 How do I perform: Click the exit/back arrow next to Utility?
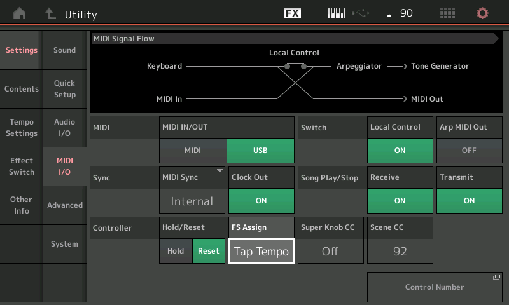click(x=50, y=13)
